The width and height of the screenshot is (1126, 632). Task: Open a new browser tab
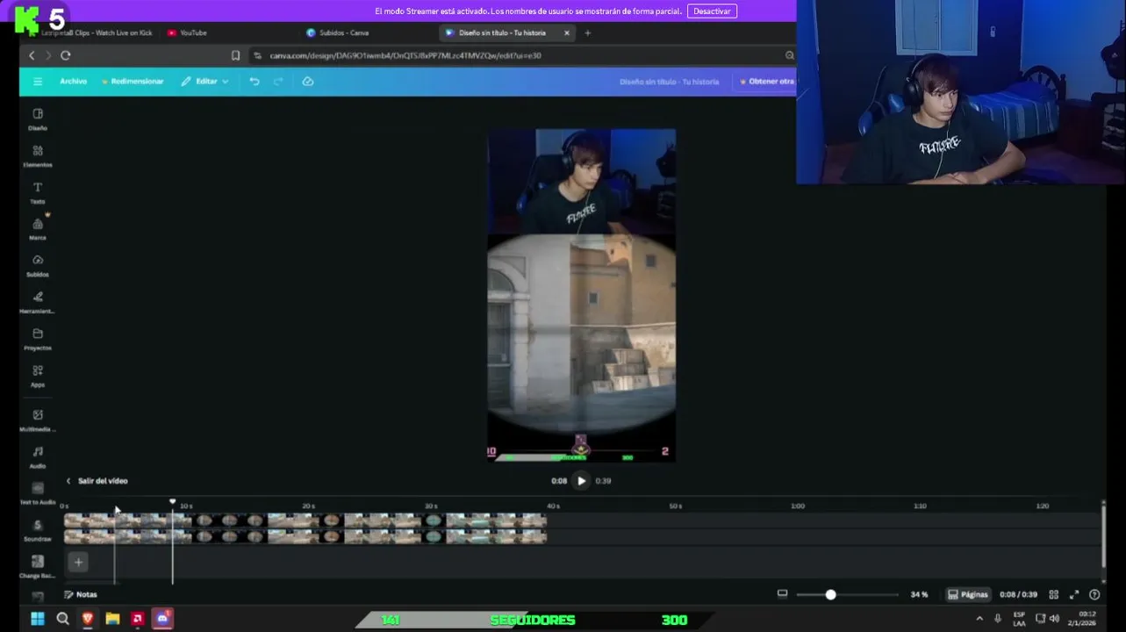[x=588, y=32]
